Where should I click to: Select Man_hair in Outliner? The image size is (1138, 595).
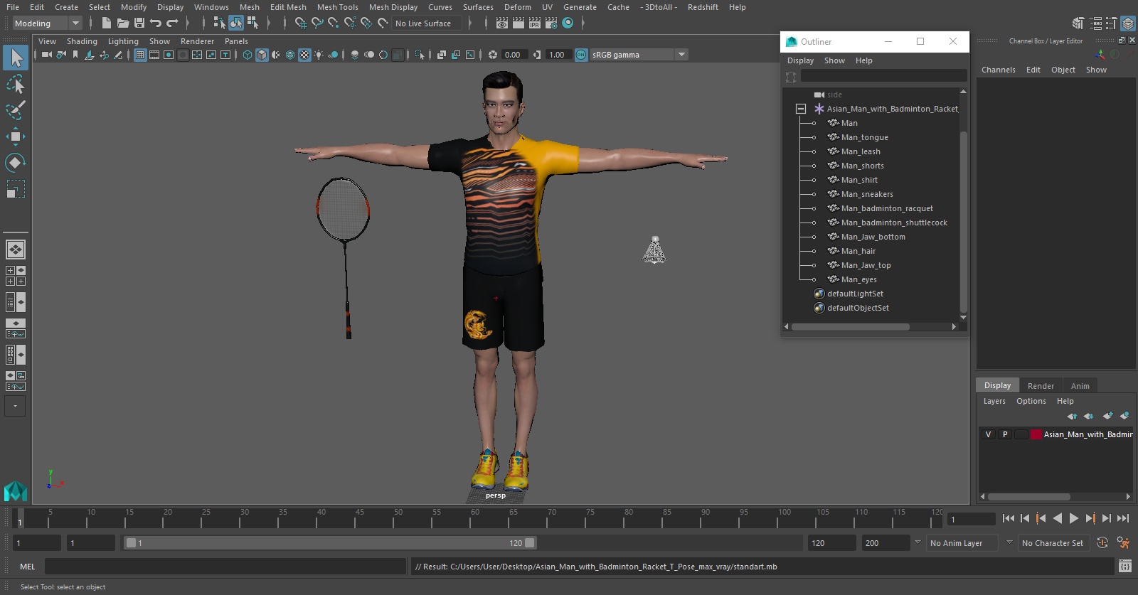click(x=858, y=251)
